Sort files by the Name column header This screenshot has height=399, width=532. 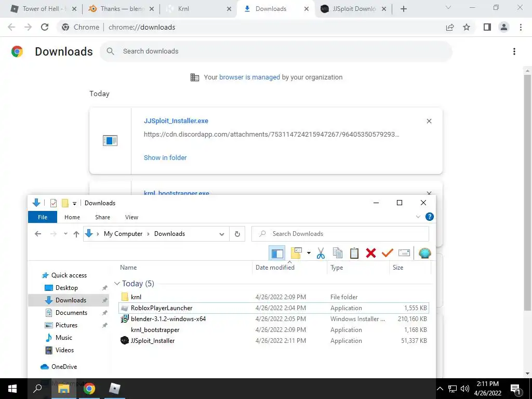[128, 268]
